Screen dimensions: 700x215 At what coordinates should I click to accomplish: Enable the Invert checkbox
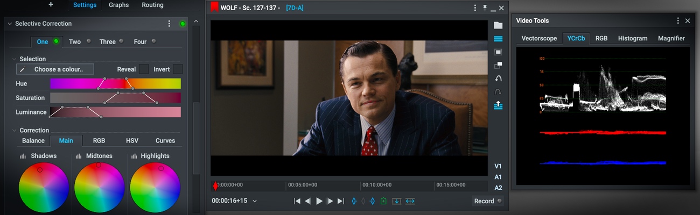(178, 69)
